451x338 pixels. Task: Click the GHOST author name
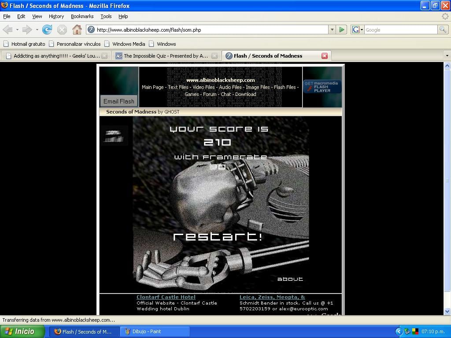[172, 112]
